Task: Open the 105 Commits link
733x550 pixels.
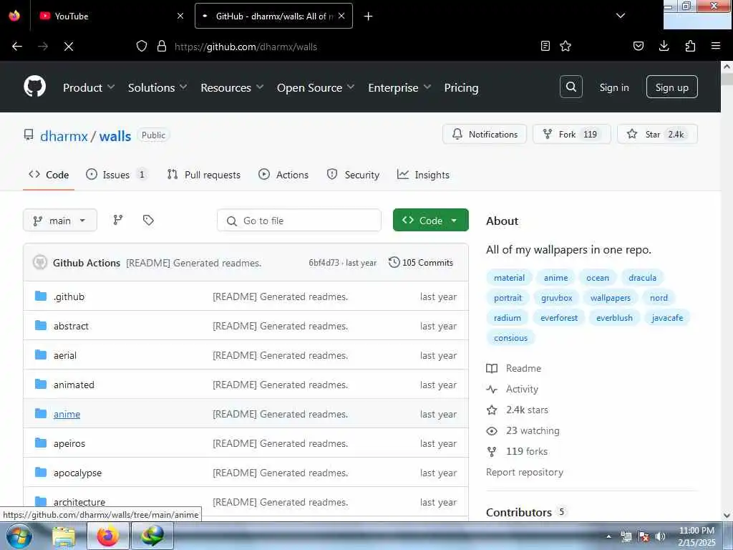Action: pyautogui.click(x=421, y=262)
